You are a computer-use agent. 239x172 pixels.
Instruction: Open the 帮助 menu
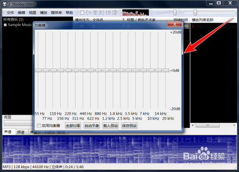point(69,13)
